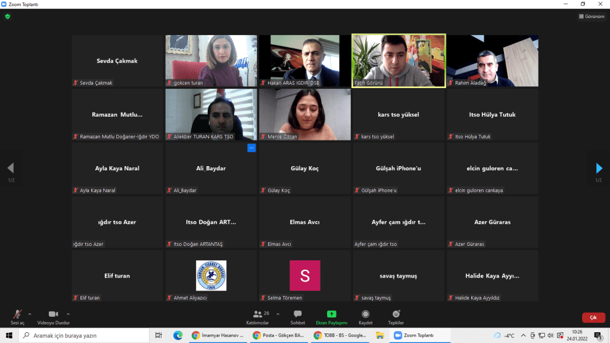Start recording with Kaydet button
The image size is (610, 343).
[x=365, y=317]
